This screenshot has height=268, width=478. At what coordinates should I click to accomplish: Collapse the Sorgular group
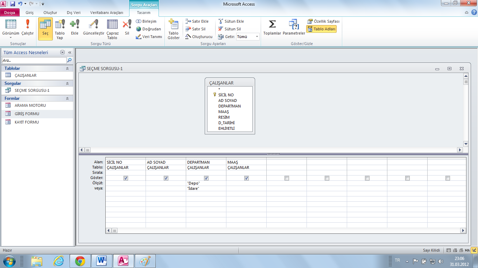[x=68, y=83]
